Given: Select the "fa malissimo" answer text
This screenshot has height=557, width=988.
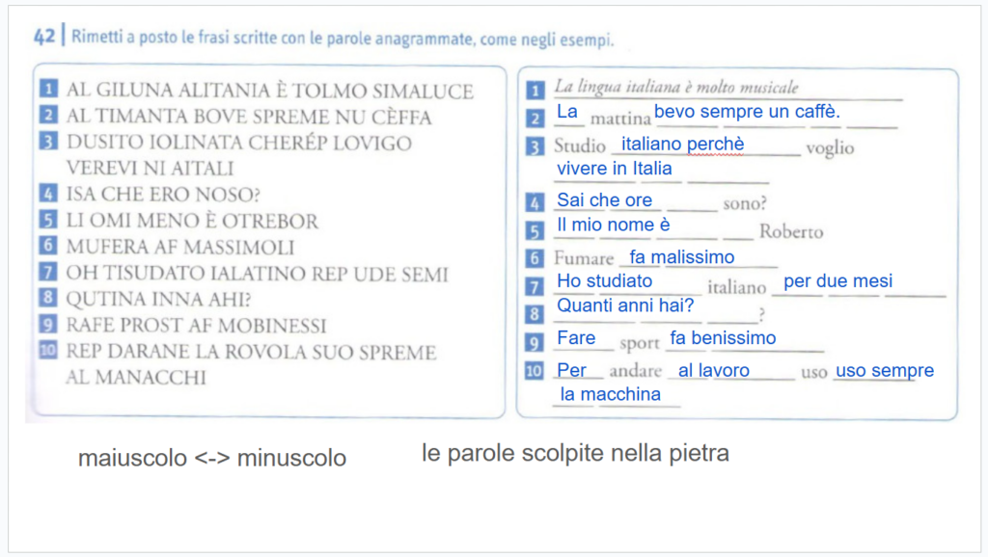Looking at the screenshot, I should coord(682,257).
